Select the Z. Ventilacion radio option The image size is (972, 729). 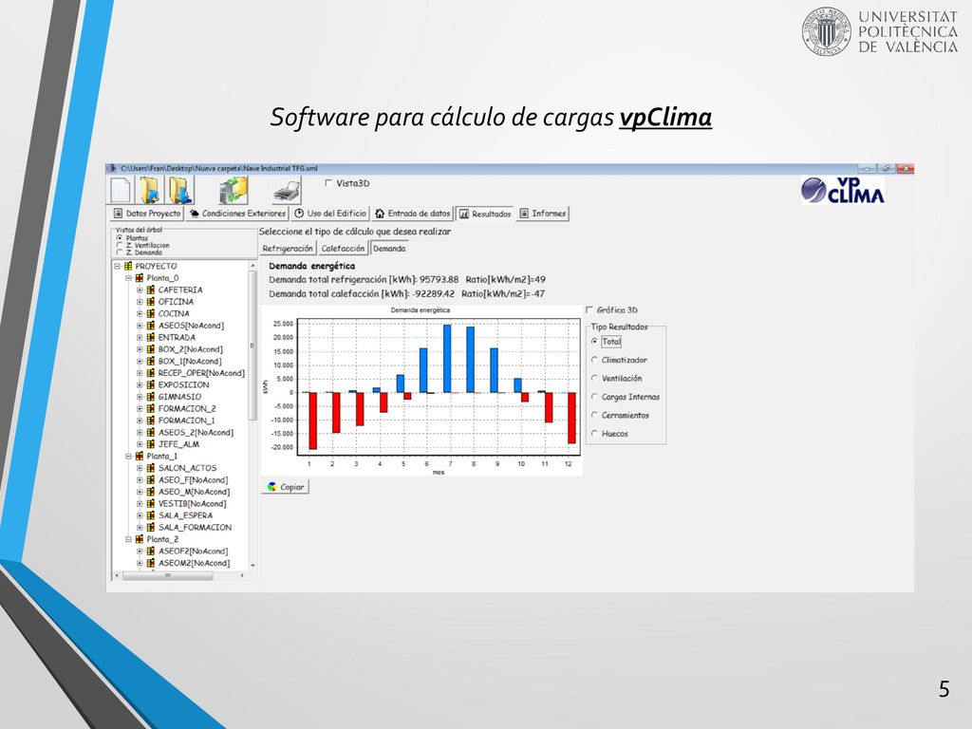tap(120, 245)
